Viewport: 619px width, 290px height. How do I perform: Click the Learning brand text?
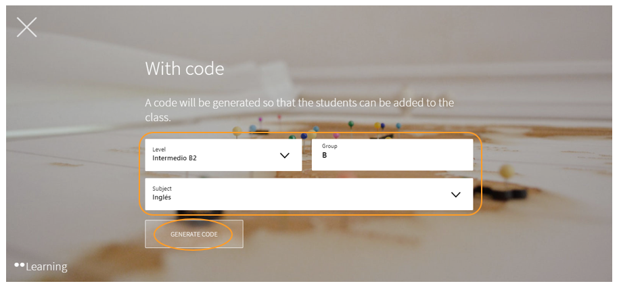pos(47,267)
